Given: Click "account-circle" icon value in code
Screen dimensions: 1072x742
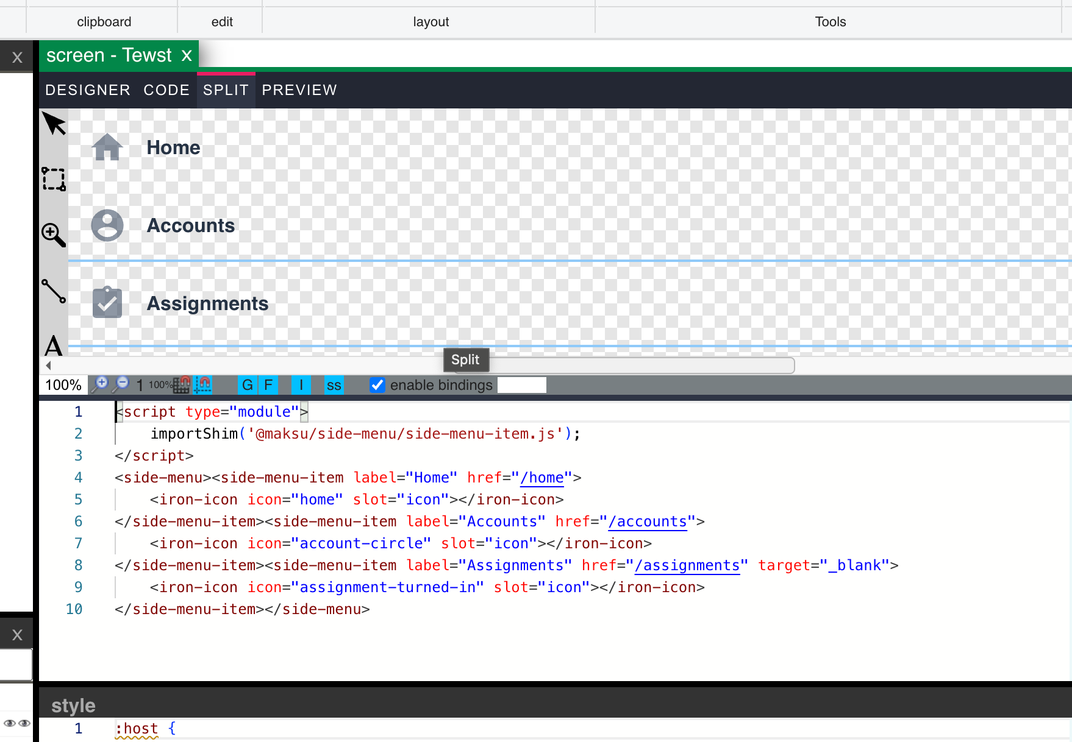Looking at the screenshot, I should pos(362,543).
